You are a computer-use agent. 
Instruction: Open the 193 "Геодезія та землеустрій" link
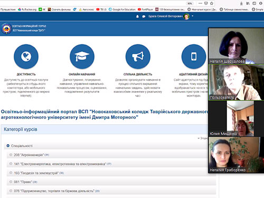tap(36, 173)
